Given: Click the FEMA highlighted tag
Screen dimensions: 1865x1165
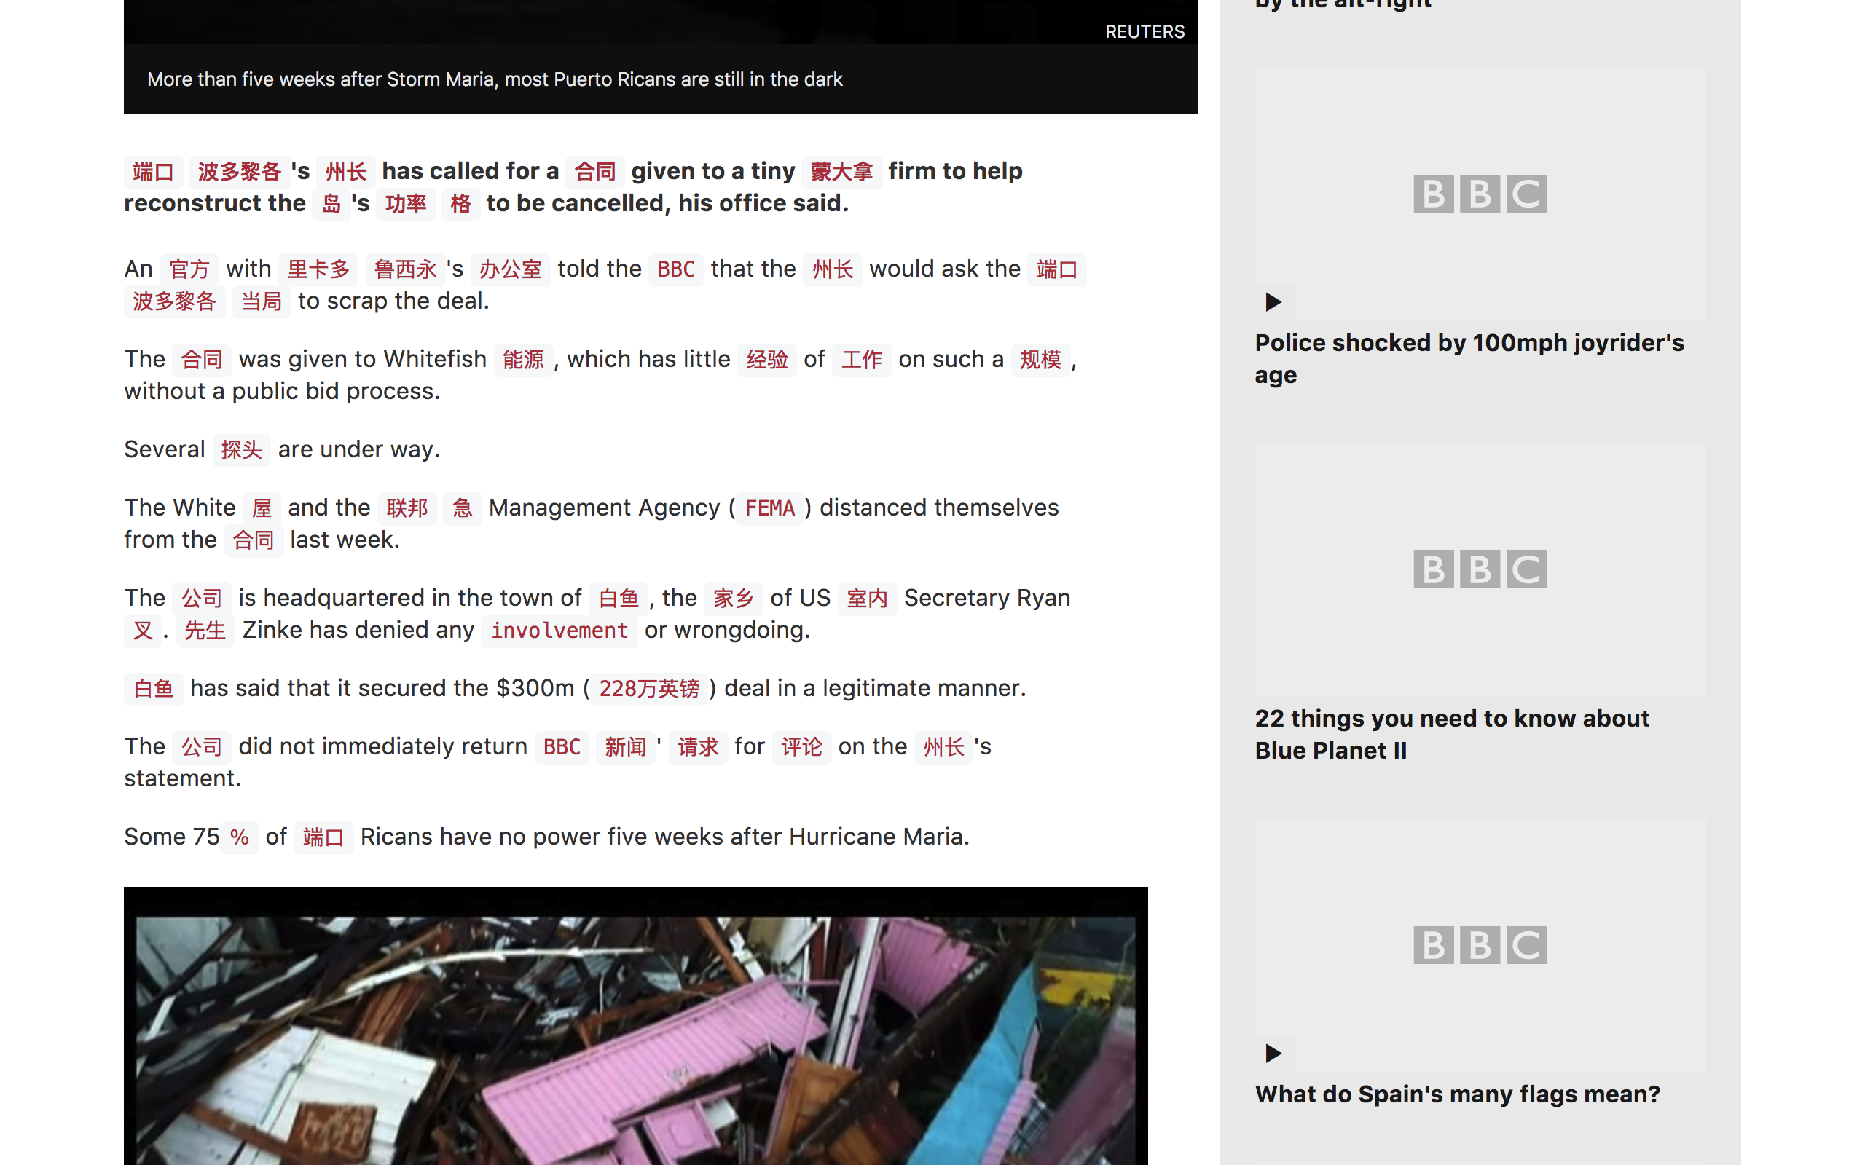Looking at the screenshot, I should click(x=769, y=508).
